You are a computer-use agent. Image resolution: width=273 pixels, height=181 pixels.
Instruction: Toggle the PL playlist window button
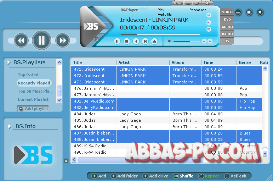(209, 22)
